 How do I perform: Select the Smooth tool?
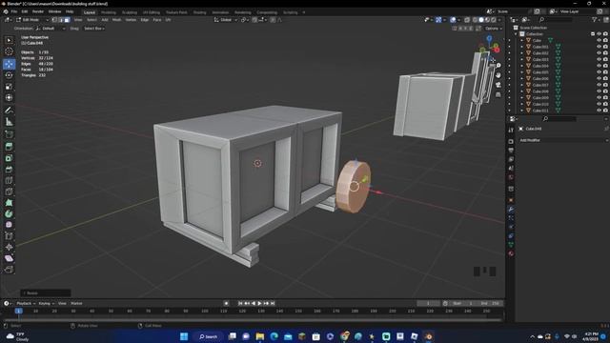pos(9,225)
